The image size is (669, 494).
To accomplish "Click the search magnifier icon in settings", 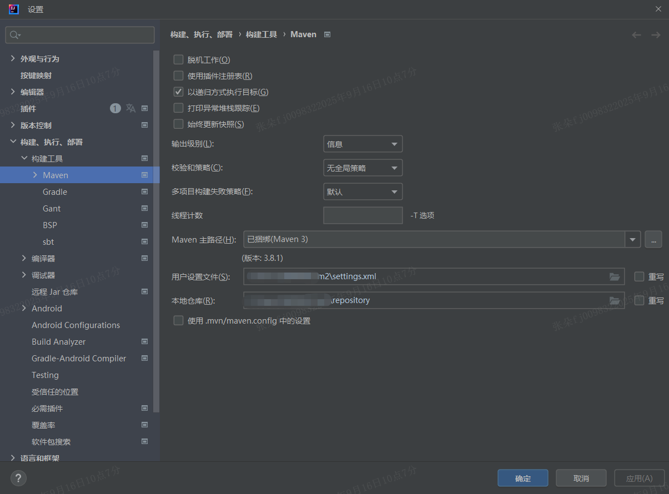I will coord(15,35).
